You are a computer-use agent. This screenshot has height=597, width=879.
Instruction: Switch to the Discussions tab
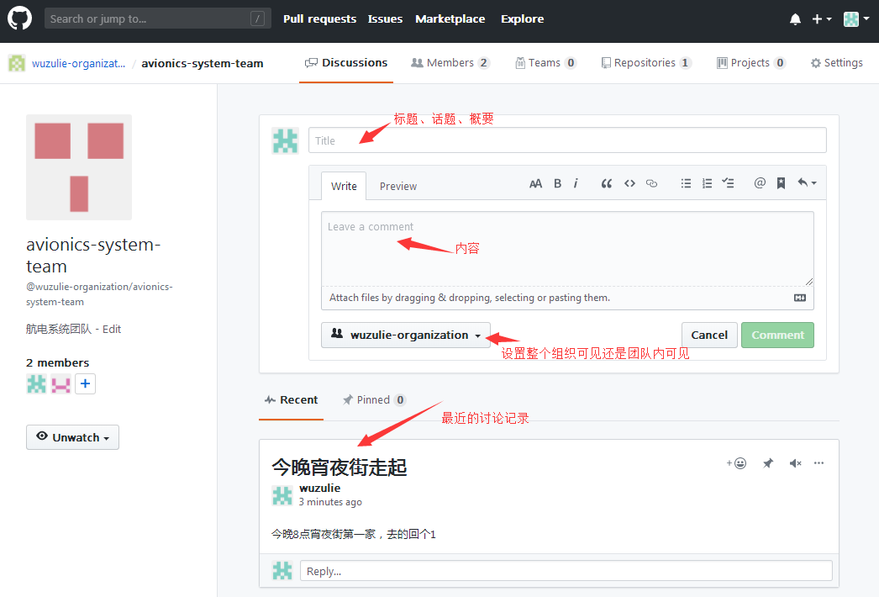coord(346,63)
